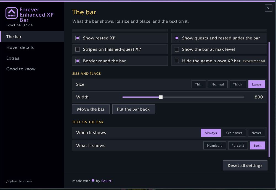Toggle Border round the bar checkbox
This screenshot has width=276, height=190.
tap(78, 61)
